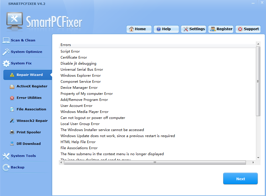This screenshot has width=266, height=196.
Task: Choose Disable jit debugging
Action: [x=78, y=64]
